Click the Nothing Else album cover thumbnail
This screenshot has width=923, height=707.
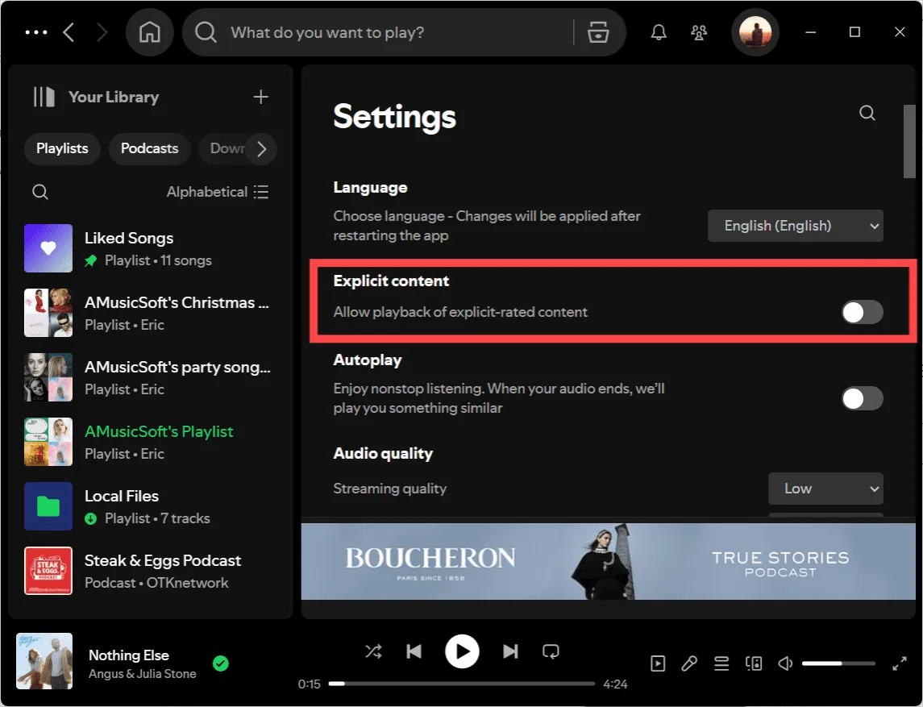pos(44,661)
